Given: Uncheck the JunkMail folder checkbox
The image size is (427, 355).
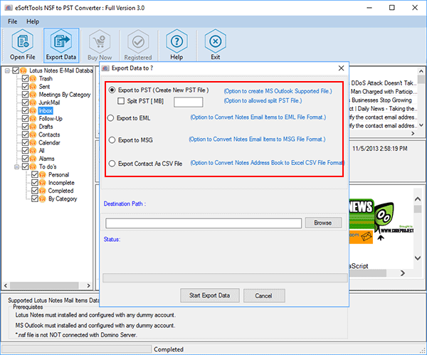Looking at the screenshot, I should click(x=26, y=102).
